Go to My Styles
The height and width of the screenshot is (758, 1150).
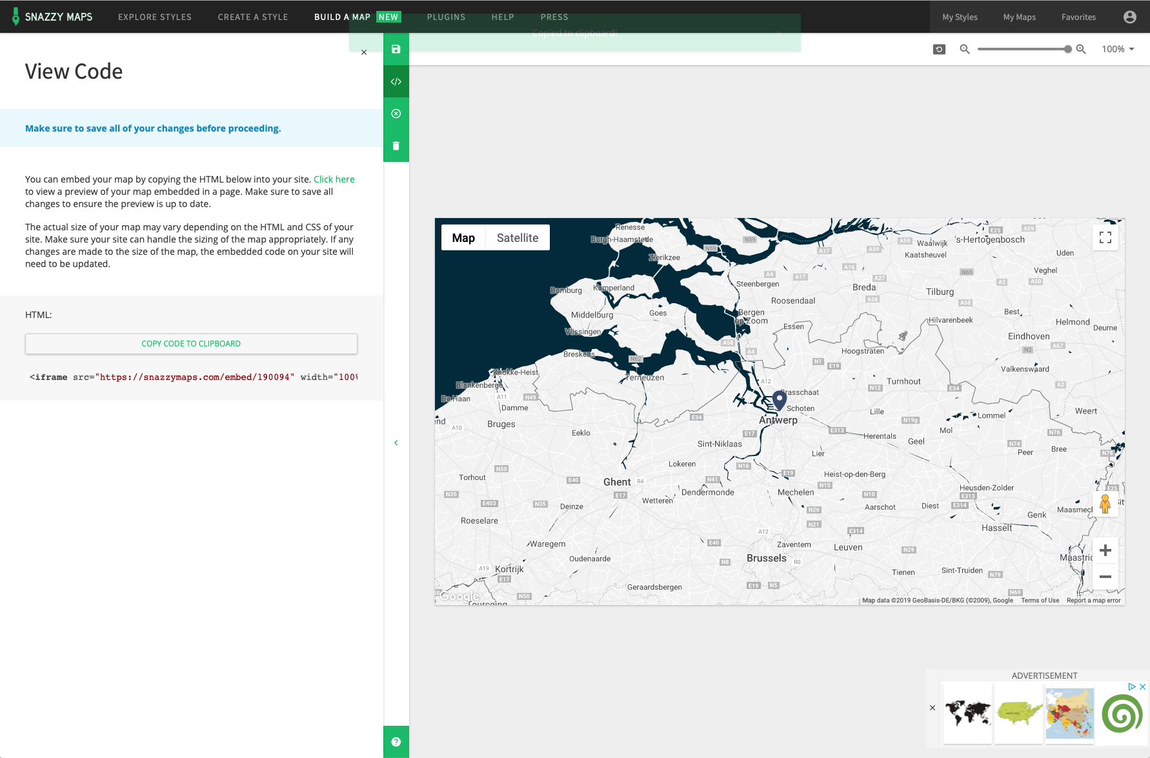click(x=960, y=17)
